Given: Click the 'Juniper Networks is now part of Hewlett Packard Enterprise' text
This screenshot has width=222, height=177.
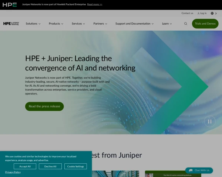Looking at the screenshot, I should (x=54, y=4).
